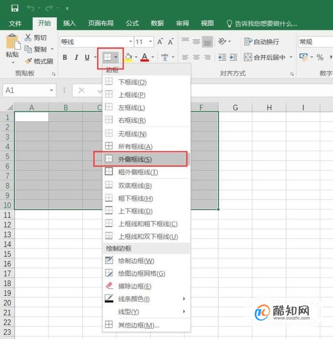Select 上框线(P) top border option
This screenshot has height=339, width=333.
[146, 95]
